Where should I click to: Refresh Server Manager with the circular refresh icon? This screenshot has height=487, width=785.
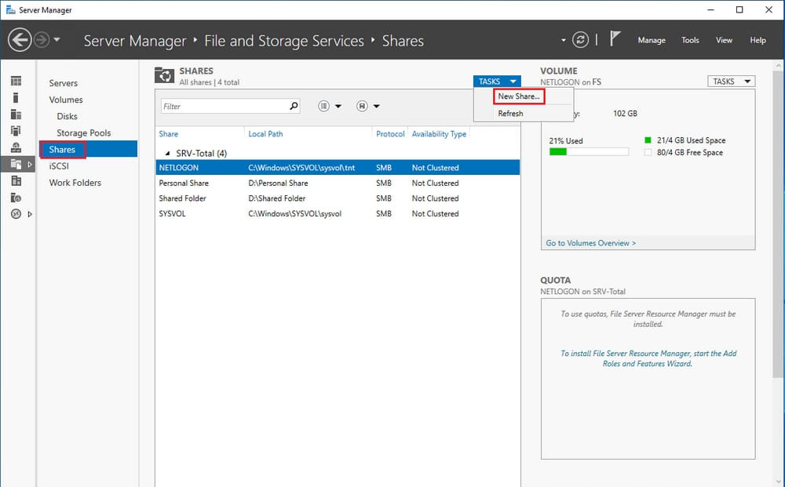(580, 40)
